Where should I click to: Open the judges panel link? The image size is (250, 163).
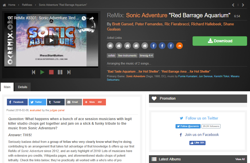[x=57, y=110]
